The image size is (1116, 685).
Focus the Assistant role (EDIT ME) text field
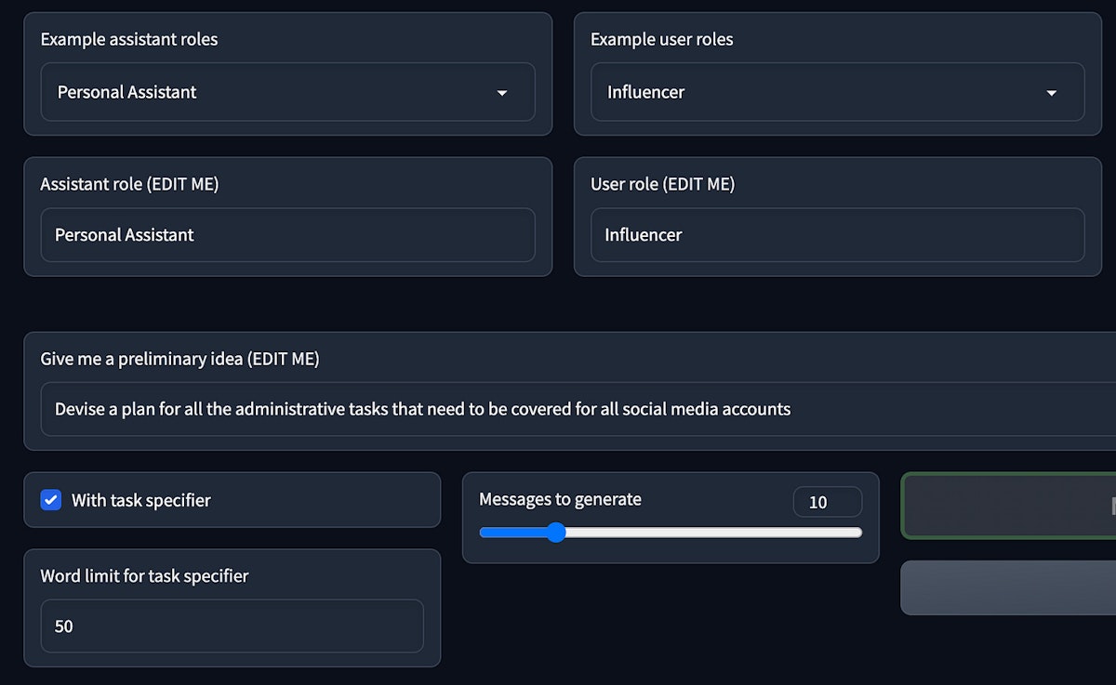(x=287, y=235)
